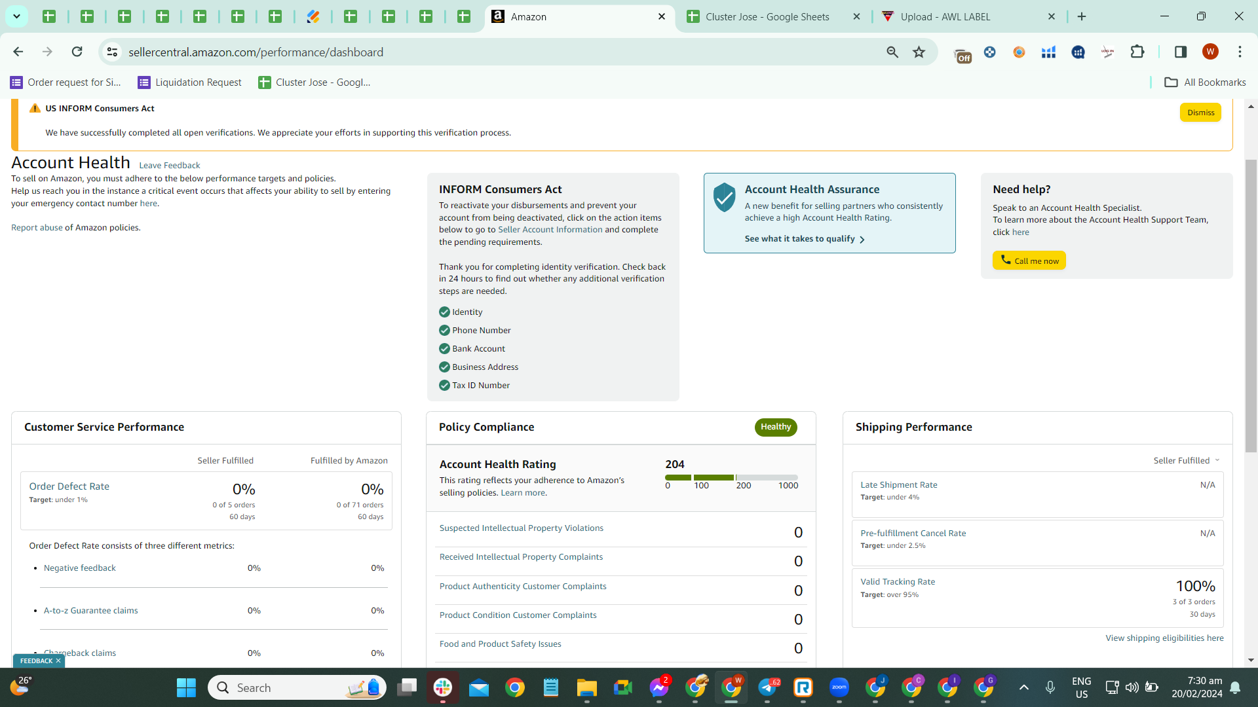Open the Mail app in taskbar
Viewport: 1258px width, 707px height.
479,687
